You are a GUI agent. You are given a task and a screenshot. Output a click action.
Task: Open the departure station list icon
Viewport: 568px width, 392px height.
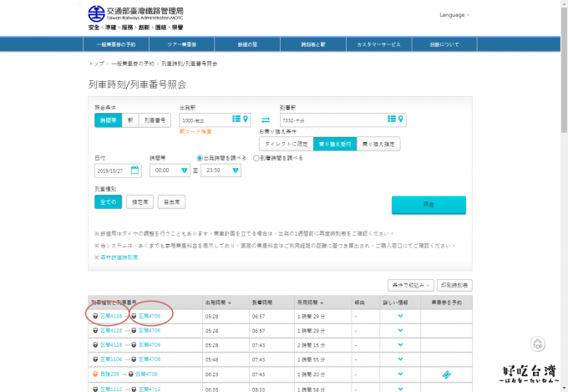click(x=236, y=120)
